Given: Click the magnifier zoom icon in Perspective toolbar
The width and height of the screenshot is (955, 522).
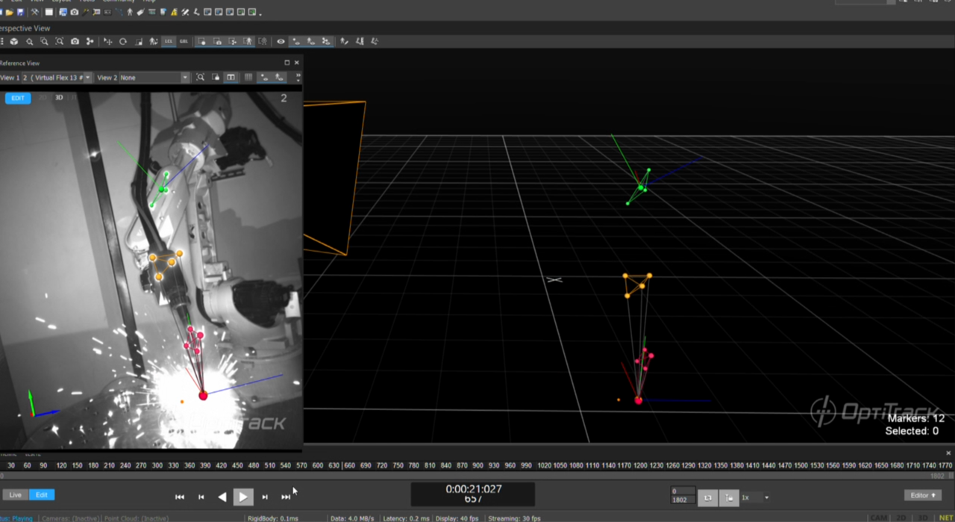Looking at the screenshot, I should [x=30, y=42].
